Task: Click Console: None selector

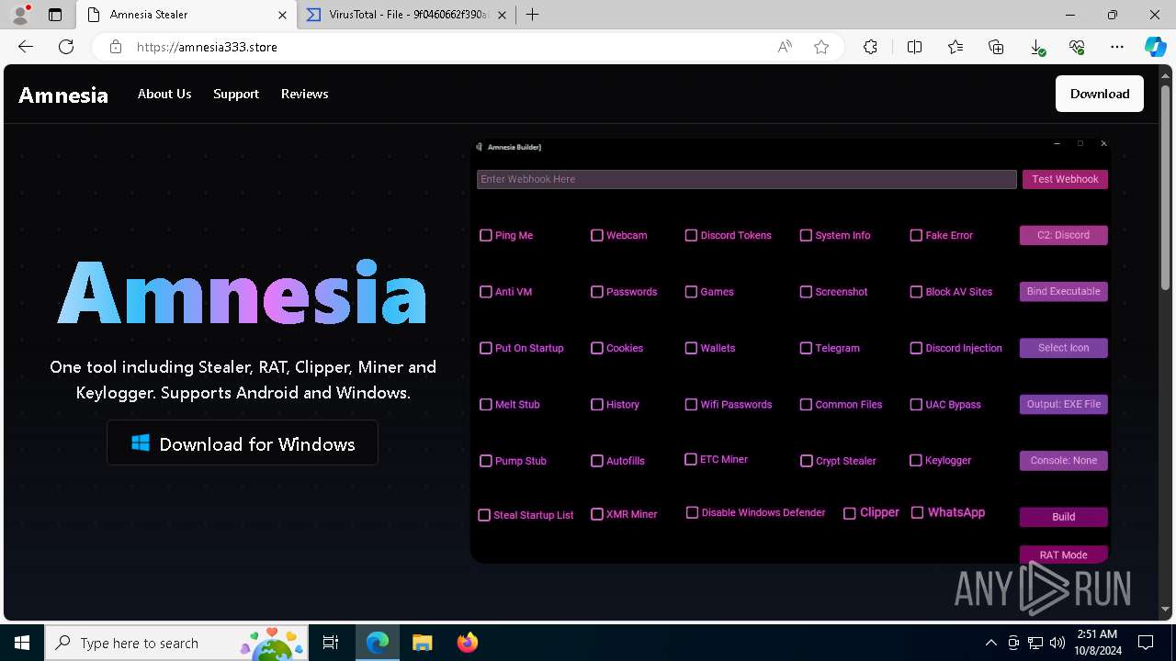Action: click(x=1064, y=460)
